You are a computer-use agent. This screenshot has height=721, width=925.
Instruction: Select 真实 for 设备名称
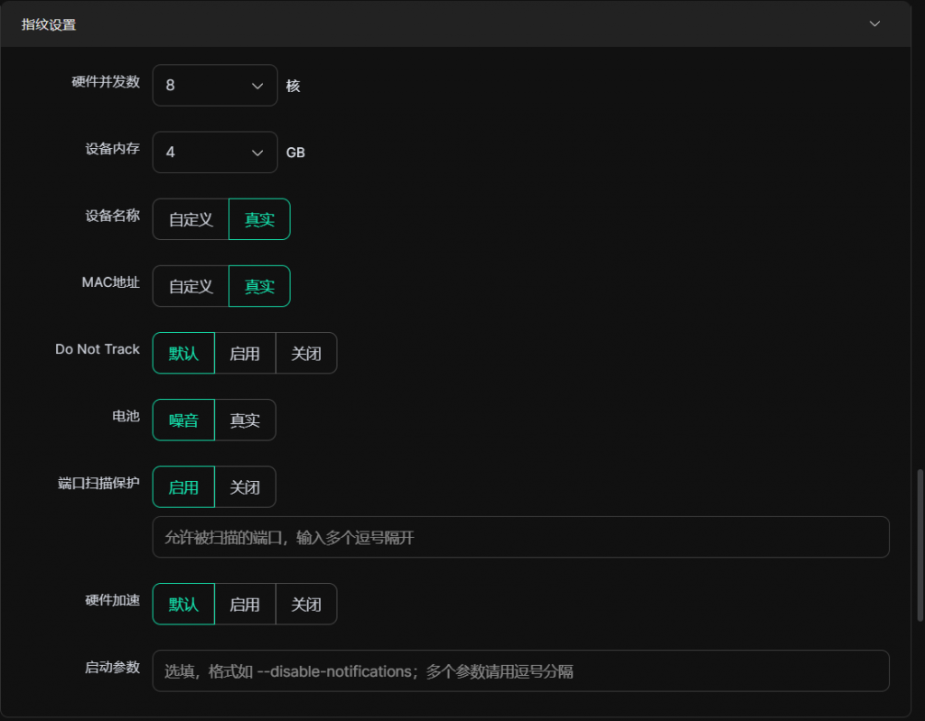(x=259, y=219)
